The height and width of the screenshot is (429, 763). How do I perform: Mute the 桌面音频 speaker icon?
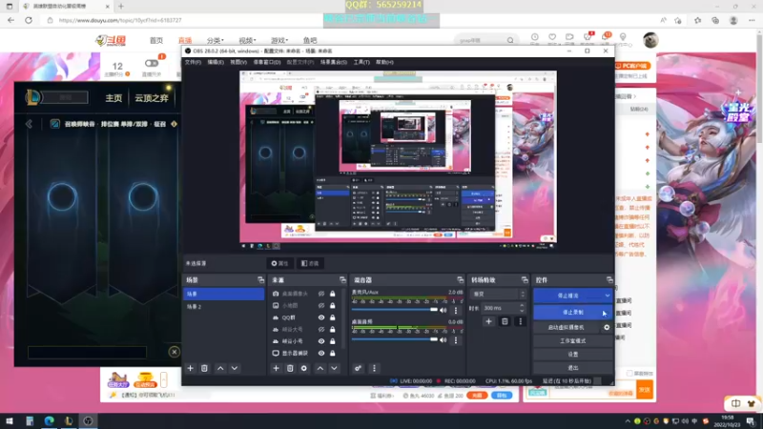pyautogui.click(x=443, y=340)
